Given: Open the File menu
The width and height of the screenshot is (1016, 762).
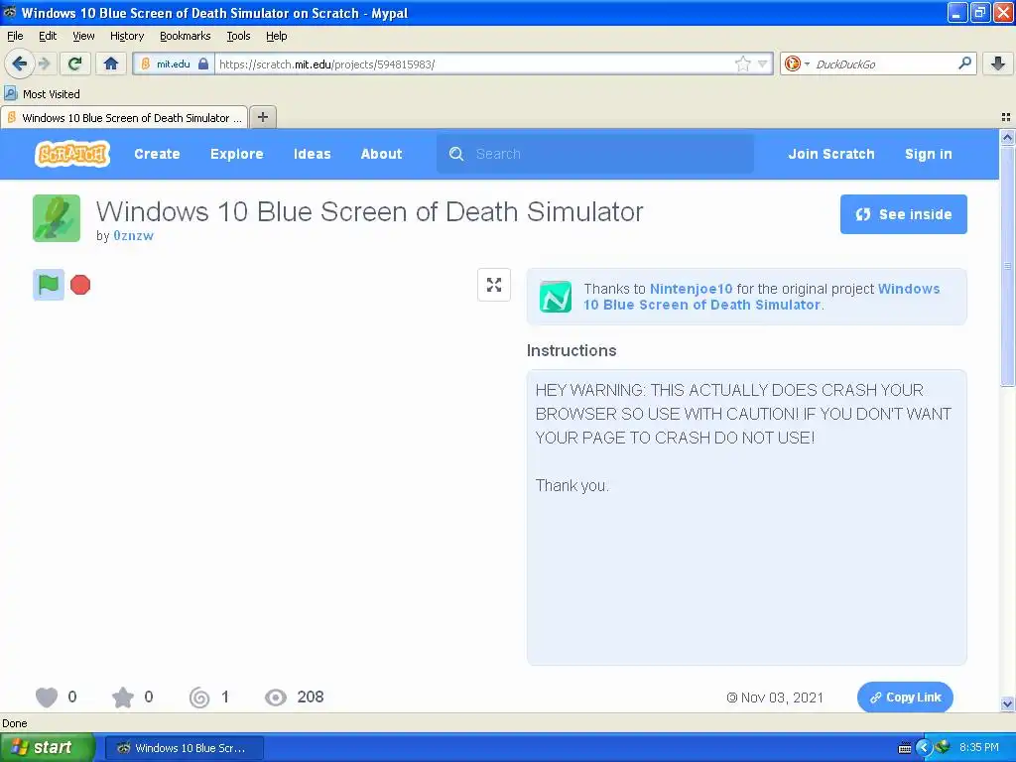Looking at the screenshot, I should [15, 36].
